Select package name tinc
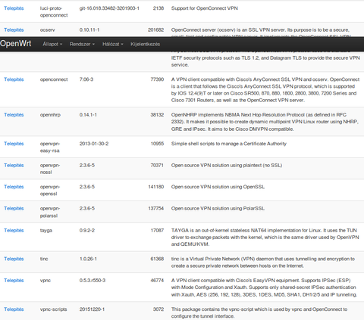 (x=44, y=259)
